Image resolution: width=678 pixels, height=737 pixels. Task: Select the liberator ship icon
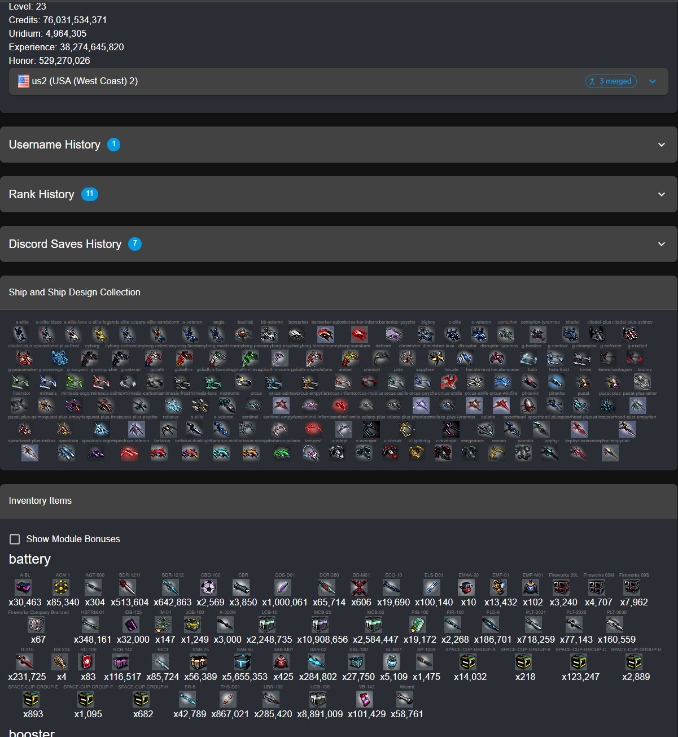point(20,405)
